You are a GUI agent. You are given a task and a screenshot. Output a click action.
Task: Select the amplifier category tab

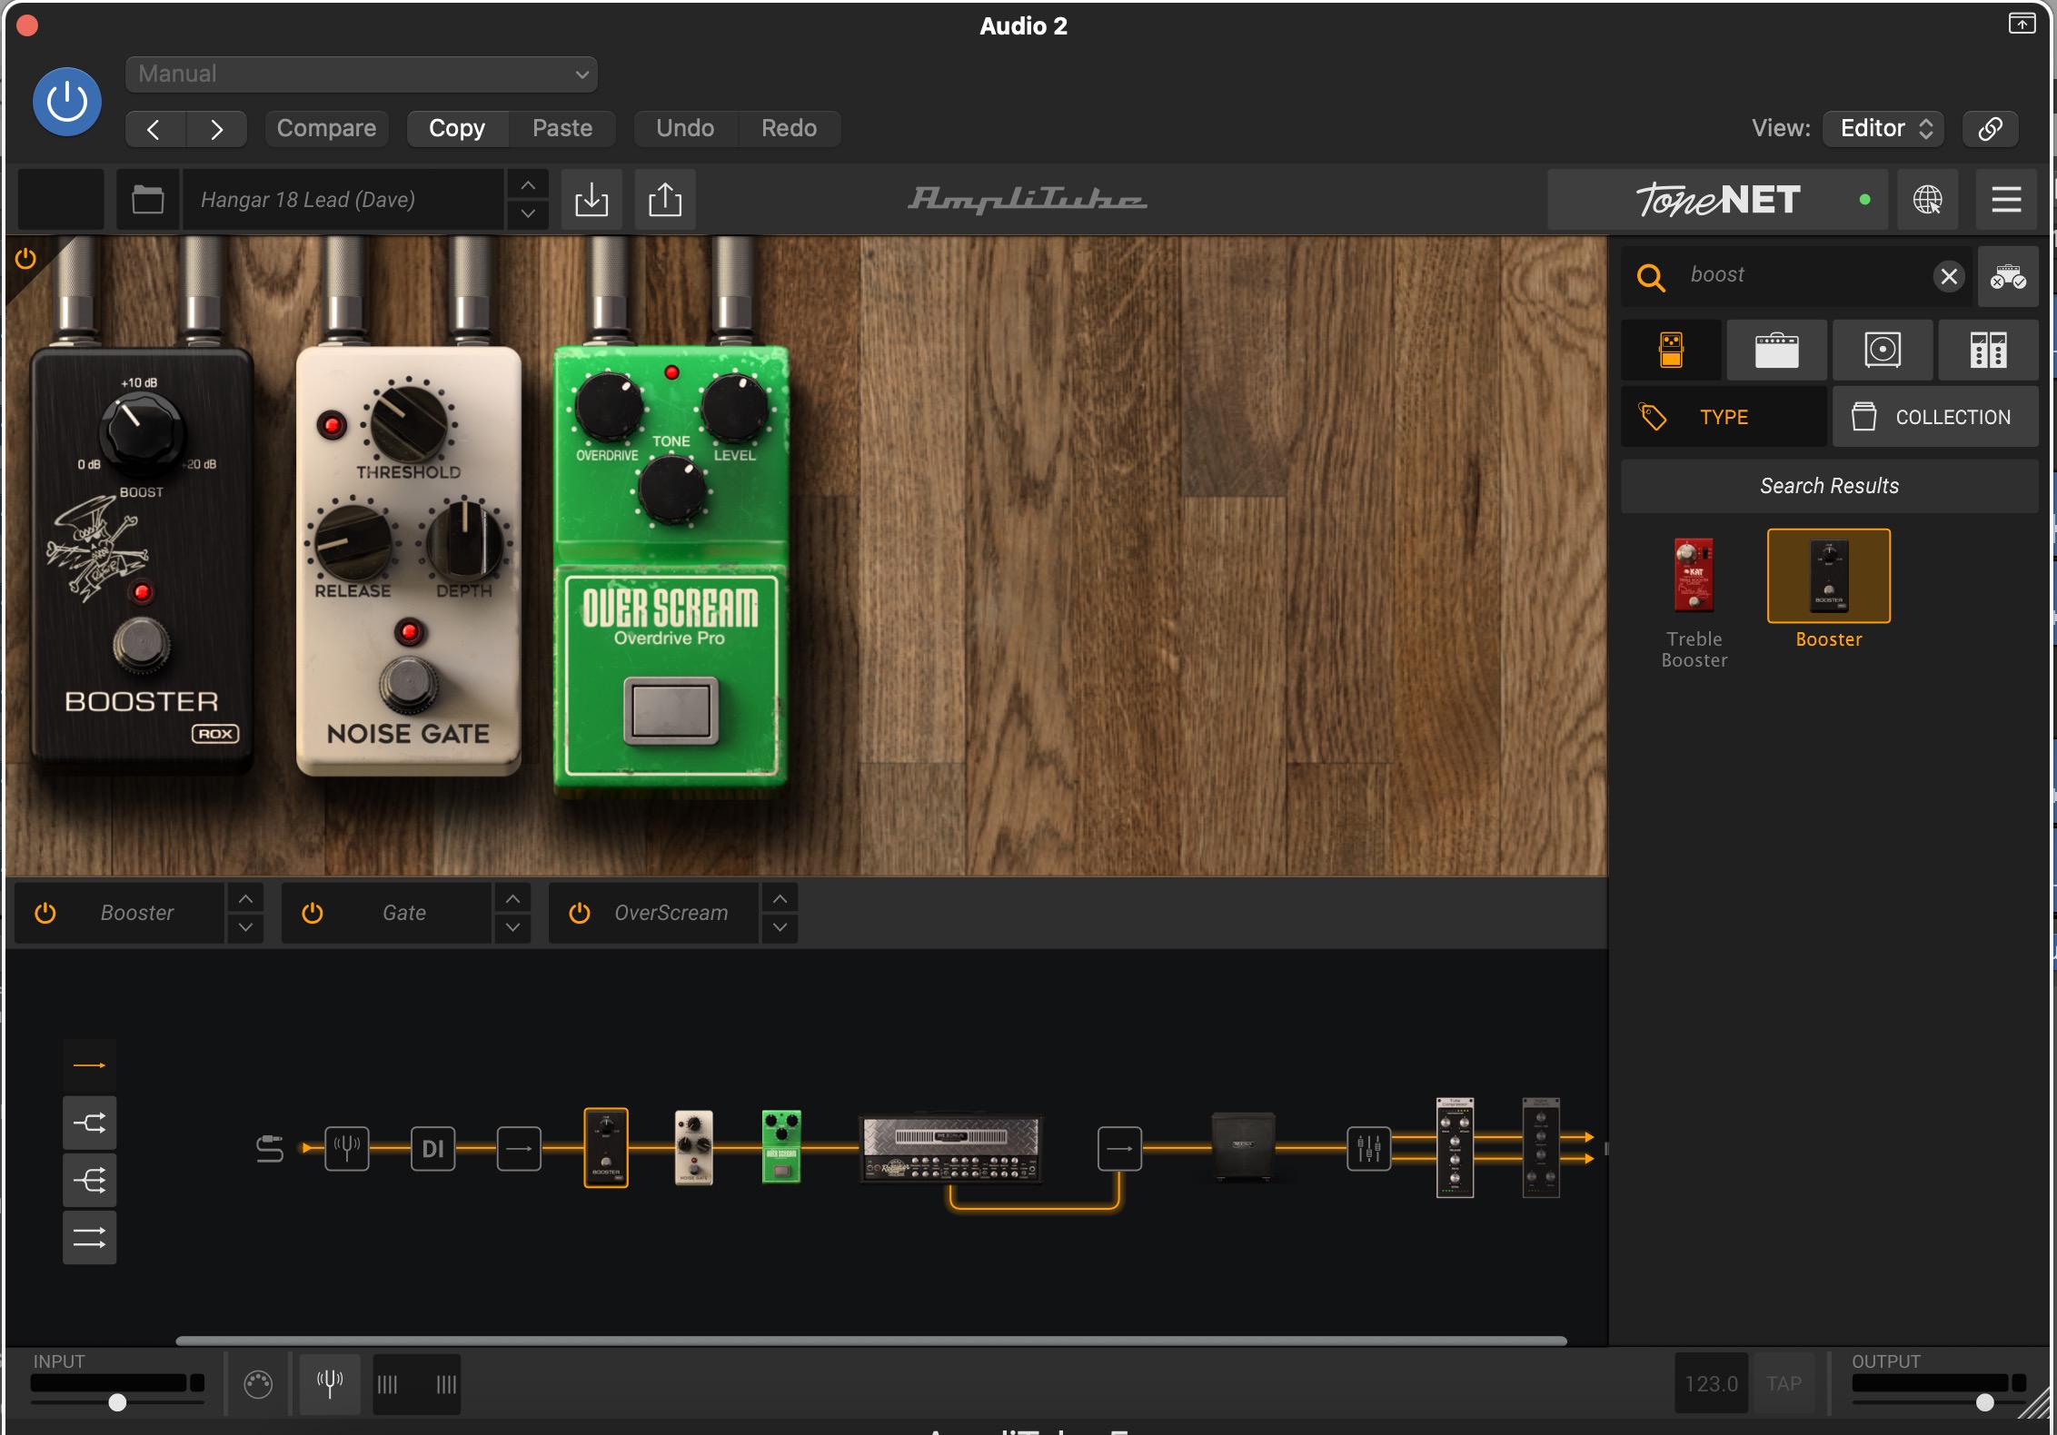pyautogui.click(x=1776, y=350)
